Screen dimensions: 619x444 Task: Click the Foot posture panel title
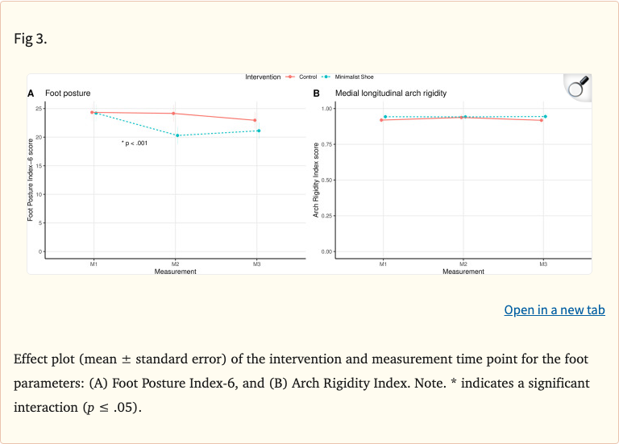point(68,93)
